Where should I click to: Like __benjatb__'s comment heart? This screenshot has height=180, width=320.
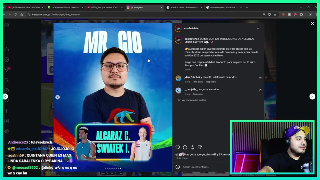click(x=260, y=90)
